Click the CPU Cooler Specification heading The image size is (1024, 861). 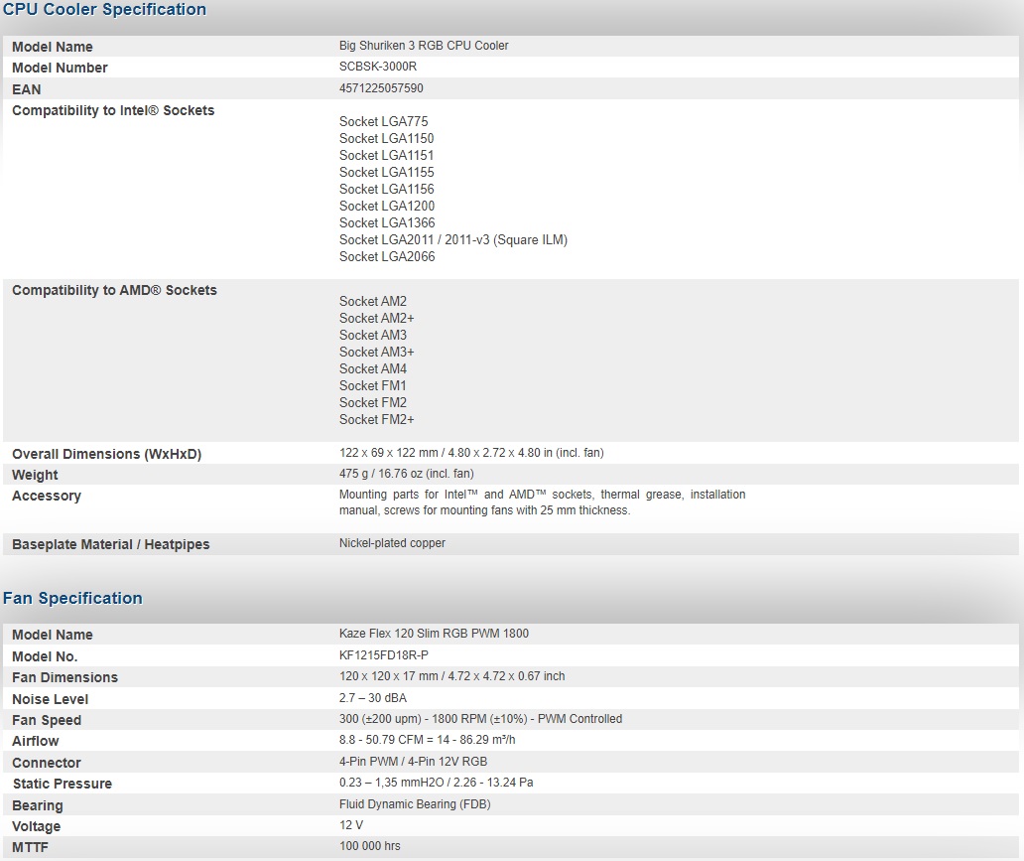(104, 9)
